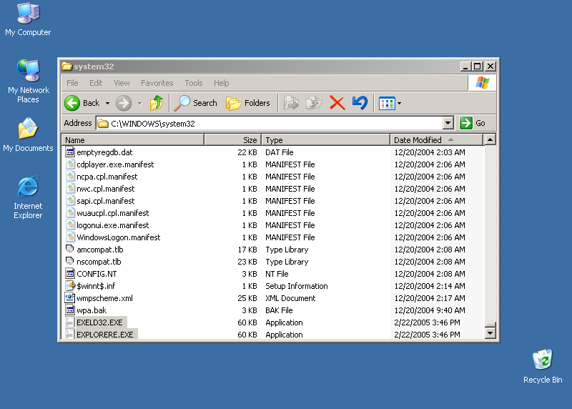572x409 pixels.
Task: Sort by Size column header
Action: click(233, 139)
